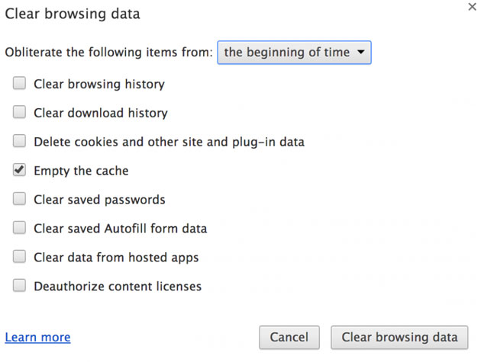Uncheck the Empty the cache checkbox
Viewport: 481px width, 362px height.
click(x=19, y=171)
